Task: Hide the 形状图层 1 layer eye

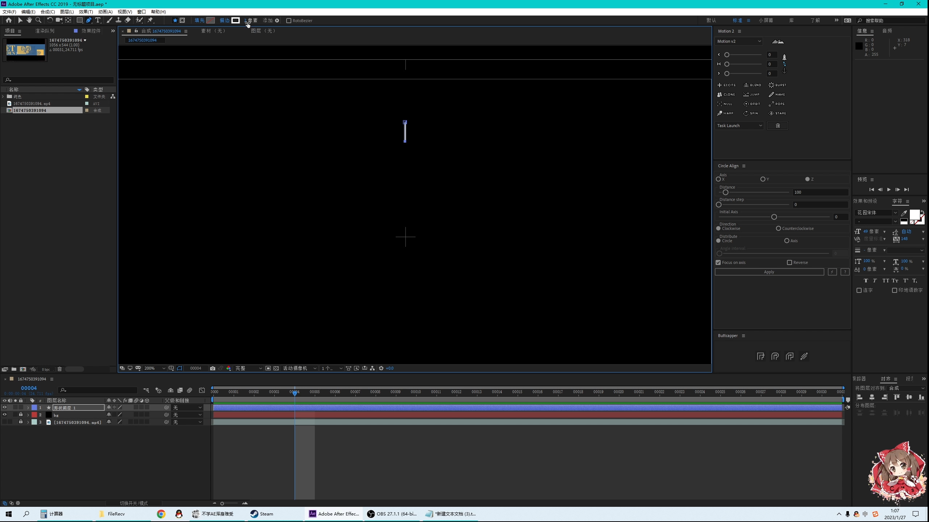Action: (4, 408)
